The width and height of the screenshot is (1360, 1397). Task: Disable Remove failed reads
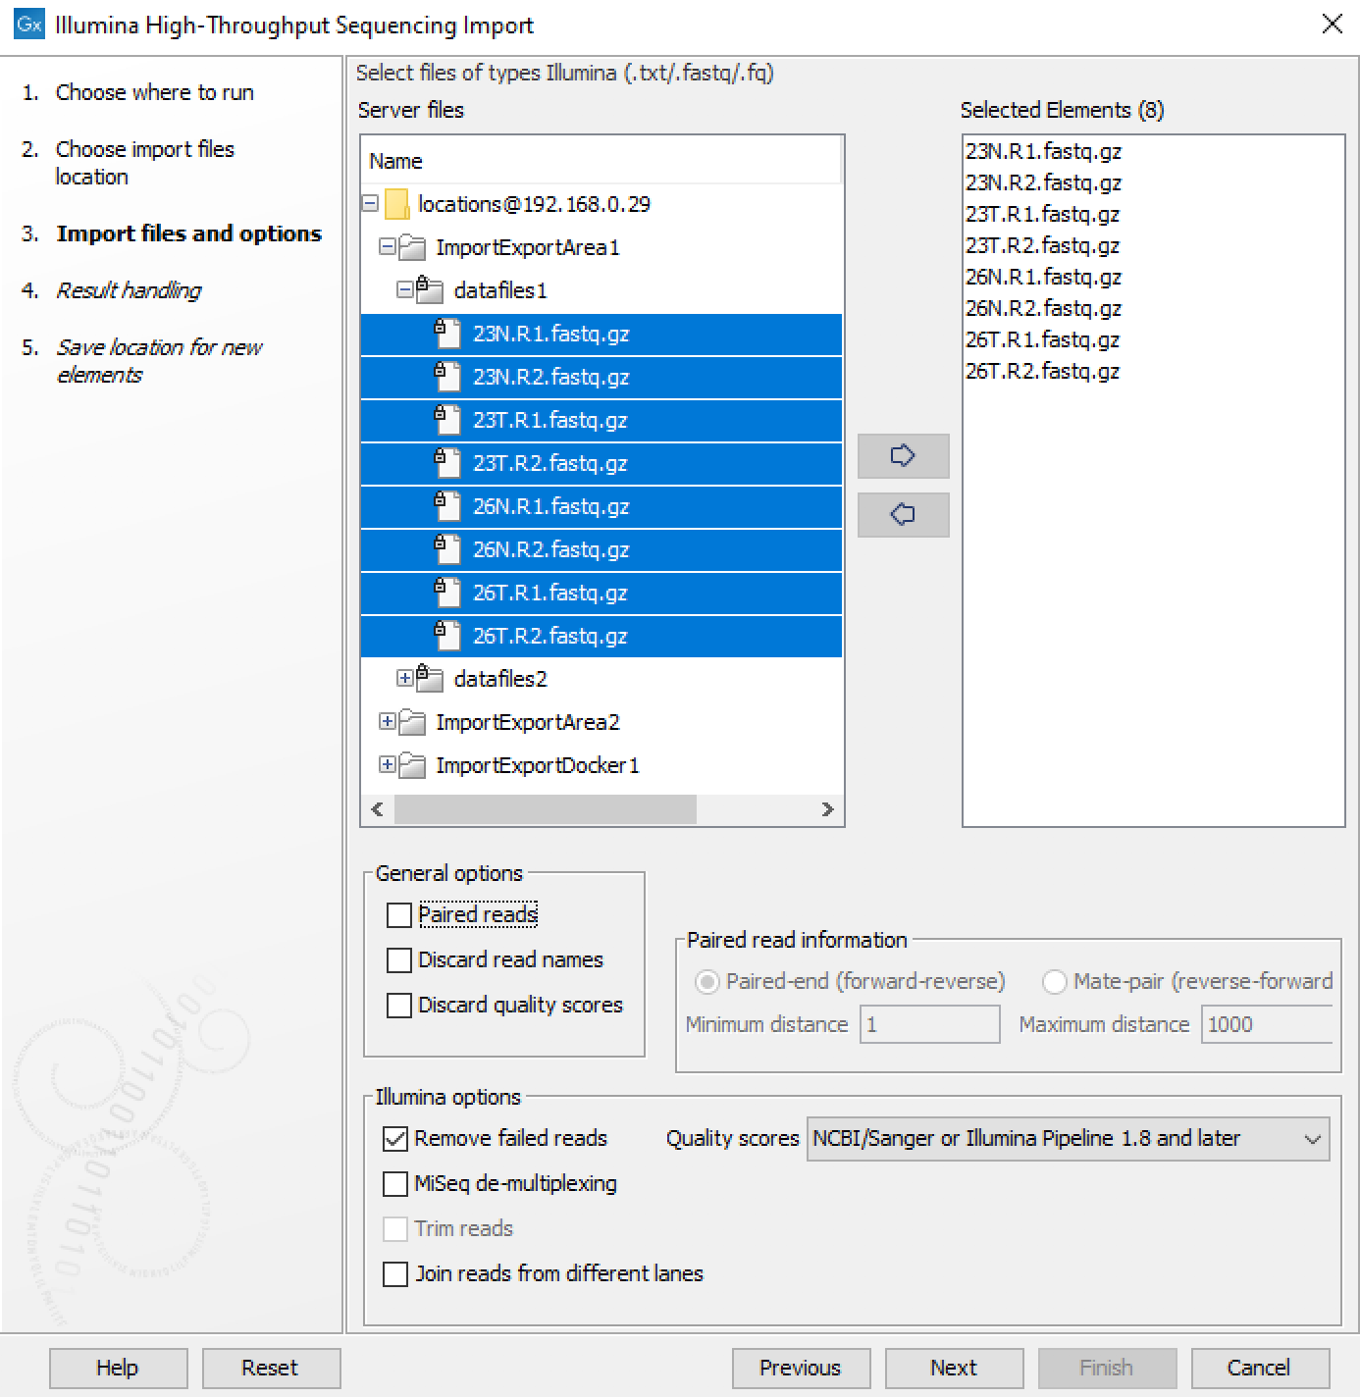[394, 1139]
